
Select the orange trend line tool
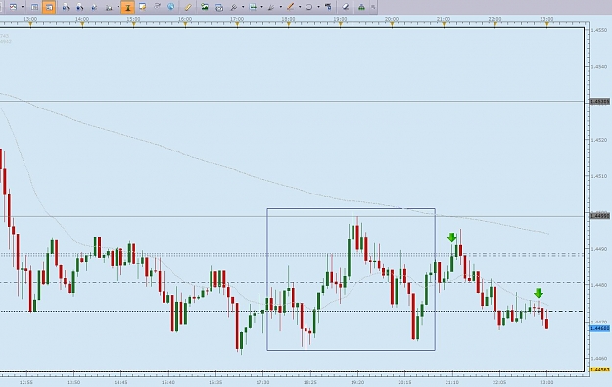pyautogui.click(x=291, y=7)
